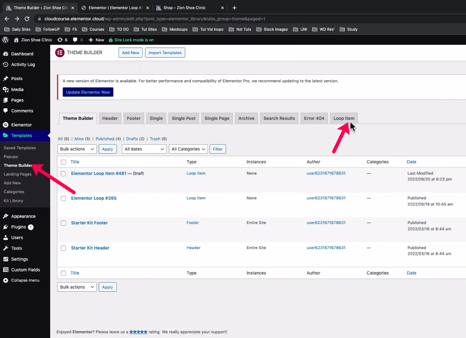Image resolution: width=466 pixels, height=338 pixels.
Task: Click the Update Elementor Now button
Action: (88, 92)
